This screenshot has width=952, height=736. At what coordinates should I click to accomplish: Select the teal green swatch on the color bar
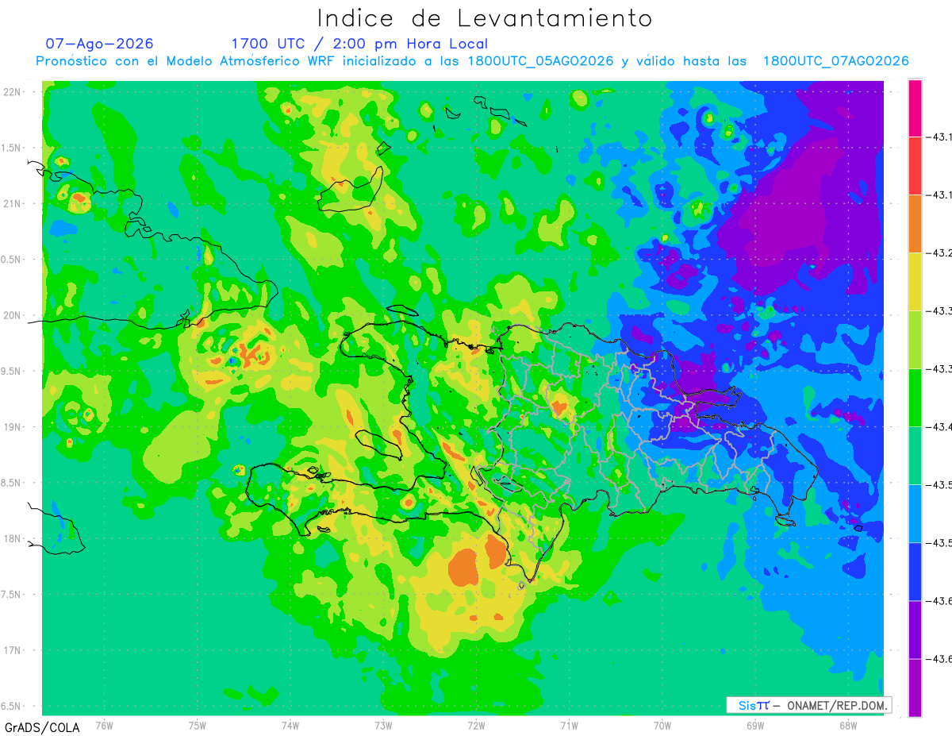(x=915, y=456)
